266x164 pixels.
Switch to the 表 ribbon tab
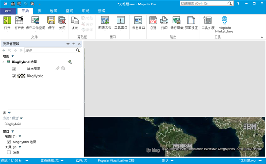pos(39,11)
